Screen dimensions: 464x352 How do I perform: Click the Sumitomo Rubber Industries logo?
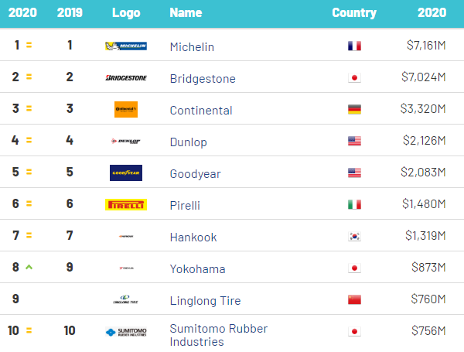click(x=126, y=332)
